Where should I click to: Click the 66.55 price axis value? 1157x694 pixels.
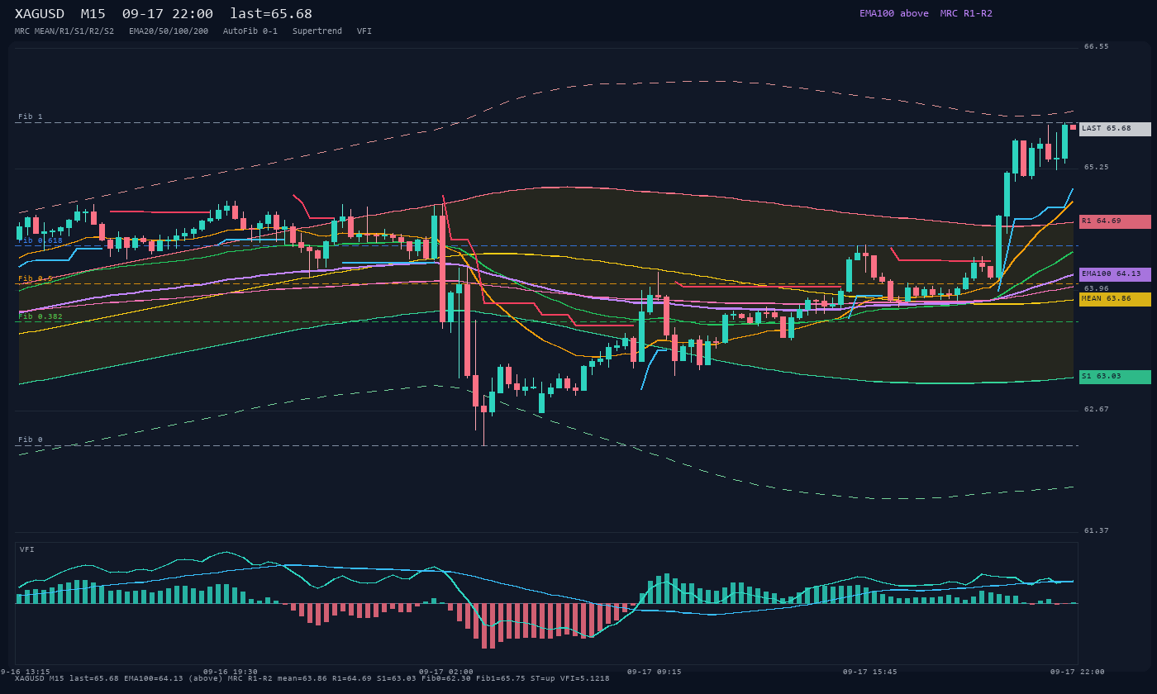[x=1097, y=47]
